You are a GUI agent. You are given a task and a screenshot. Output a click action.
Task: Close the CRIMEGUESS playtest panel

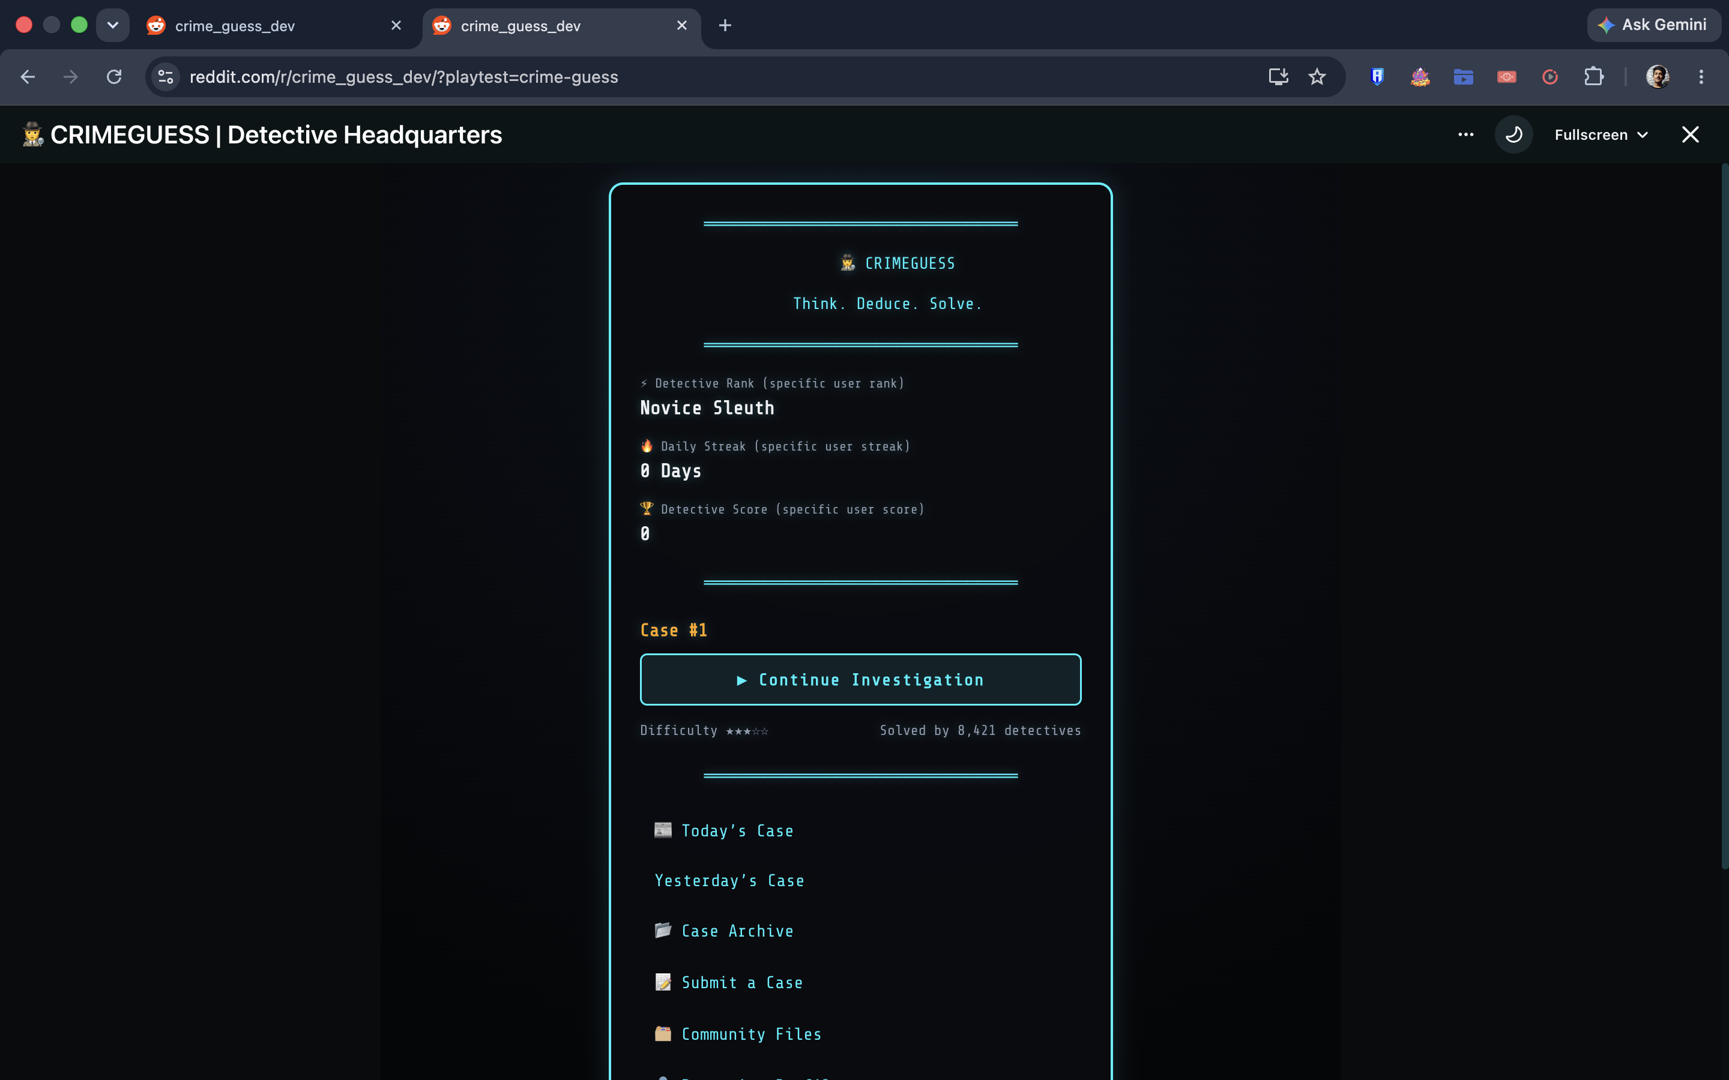click(x=1690, y=134)
